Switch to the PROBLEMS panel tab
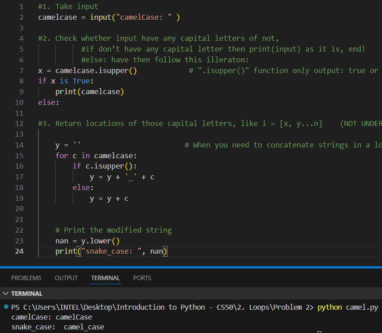 [26, 278]
